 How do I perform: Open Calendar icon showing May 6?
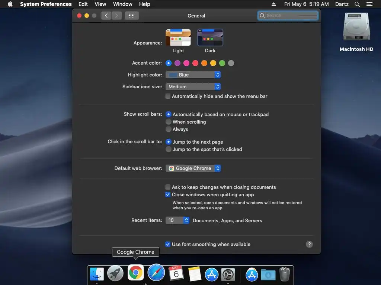(176, 273)
